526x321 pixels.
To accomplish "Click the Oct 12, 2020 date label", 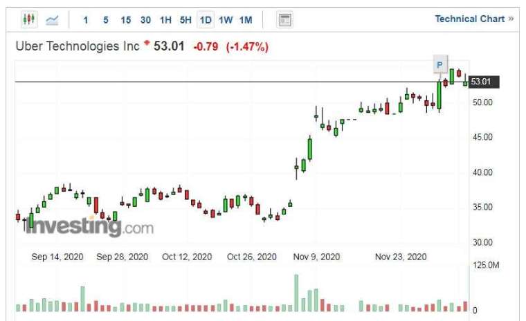I will [x=187, y=257].
